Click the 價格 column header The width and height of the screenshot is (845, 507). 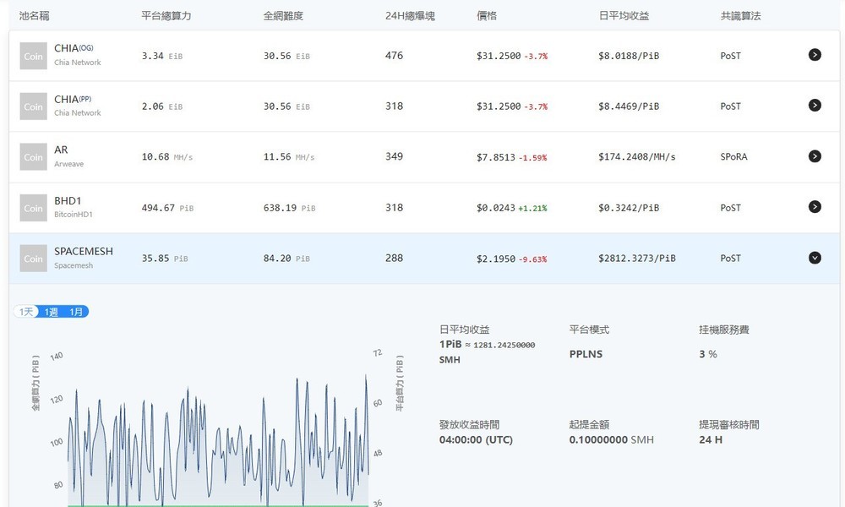487,16
